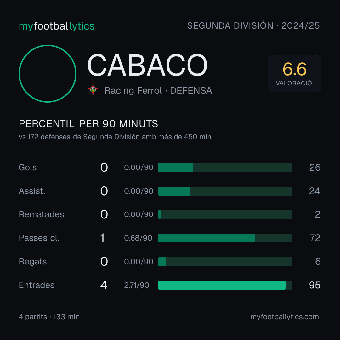
Task: Click the 2.71/90 Entrades rate
Action: [137, 285]
